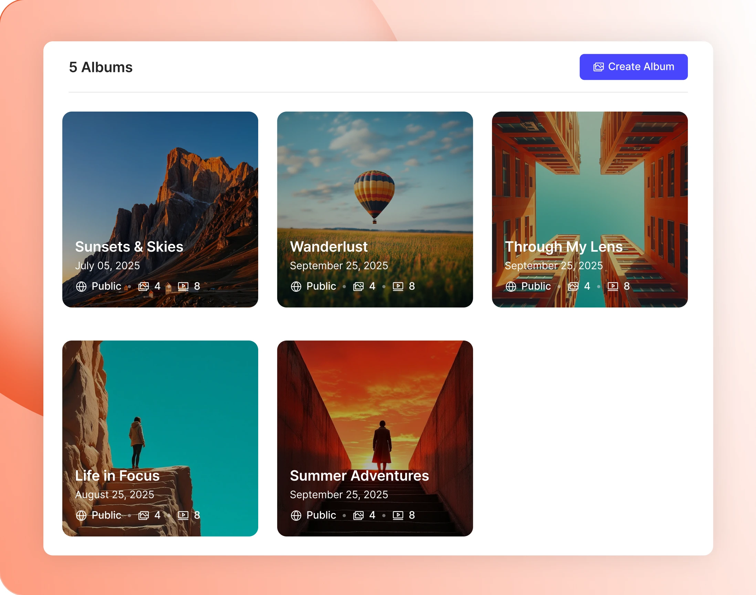The image size is (756, 595).
Task: Click the 5 Albums heading
Action: click(101, 67)
